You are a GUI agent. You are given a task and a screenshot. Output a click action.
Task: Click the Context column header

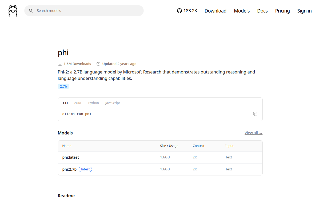point(199,146)
